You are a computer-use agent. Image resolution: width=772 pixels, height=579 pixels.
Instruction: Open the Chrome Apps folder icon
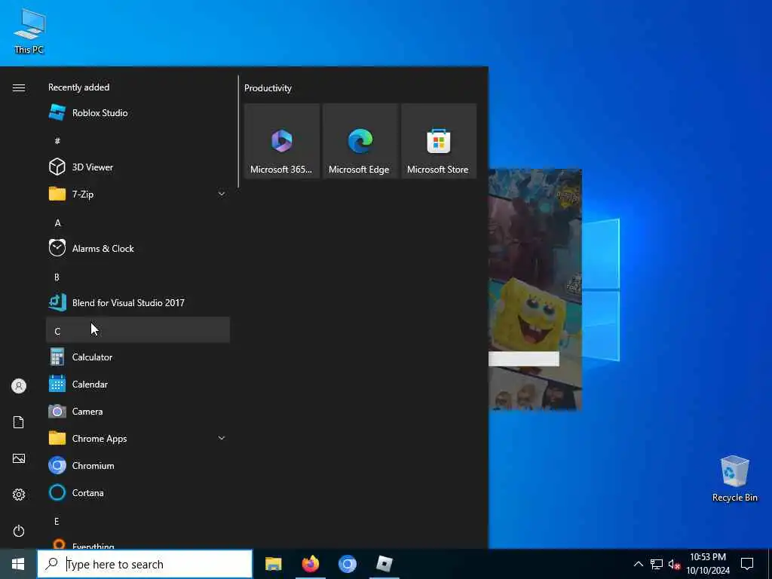pos(57,438)
